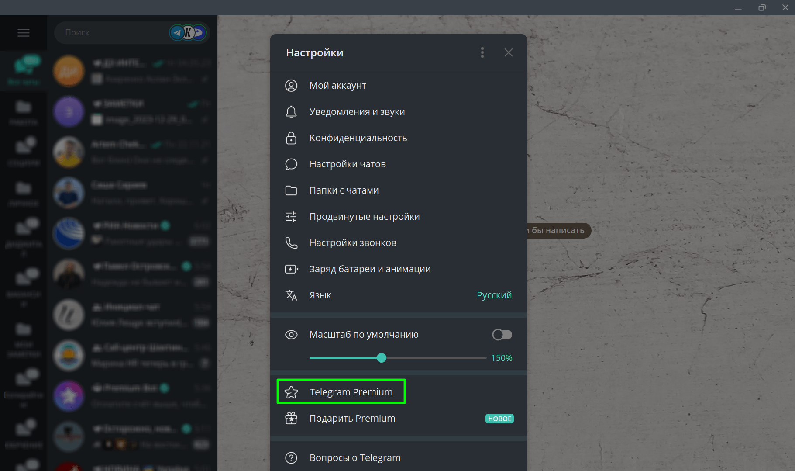Screen dimensions: 795x471
Task: Click the battery icon for Заряд батареи
Action: pyautogui.click(x=291, y=269)
